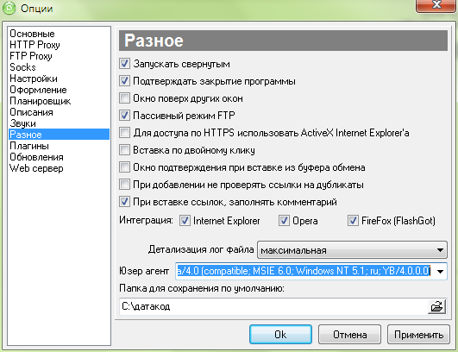Enable Вставка по двойному клику

click(124, 150)
